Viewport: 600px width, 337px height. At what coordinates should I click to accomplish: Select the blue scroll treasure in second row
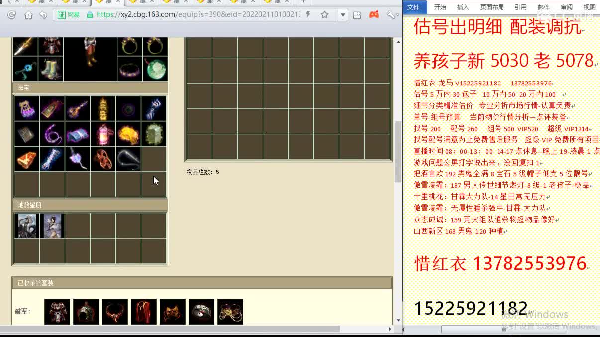coord(78,134)
